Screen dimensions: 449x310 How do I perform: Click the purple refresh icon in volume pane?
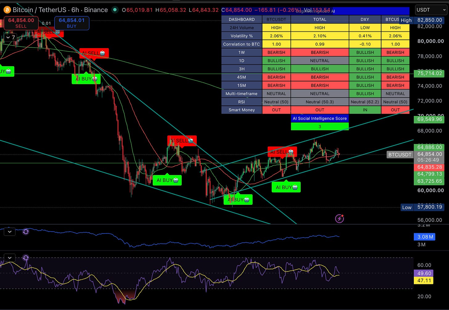click(x=26, y=231)
